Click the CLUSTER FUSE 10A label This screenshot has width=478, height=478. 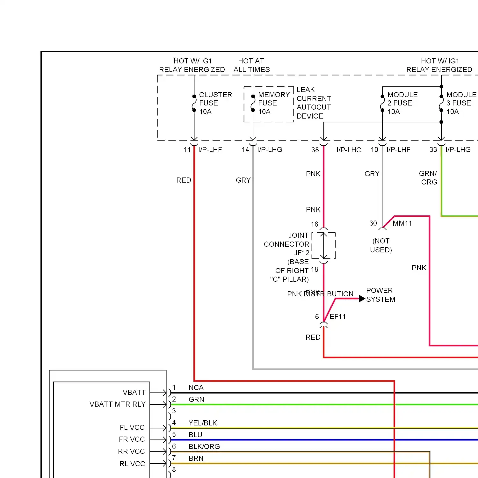pyautogui.click(x=215, y=103)
